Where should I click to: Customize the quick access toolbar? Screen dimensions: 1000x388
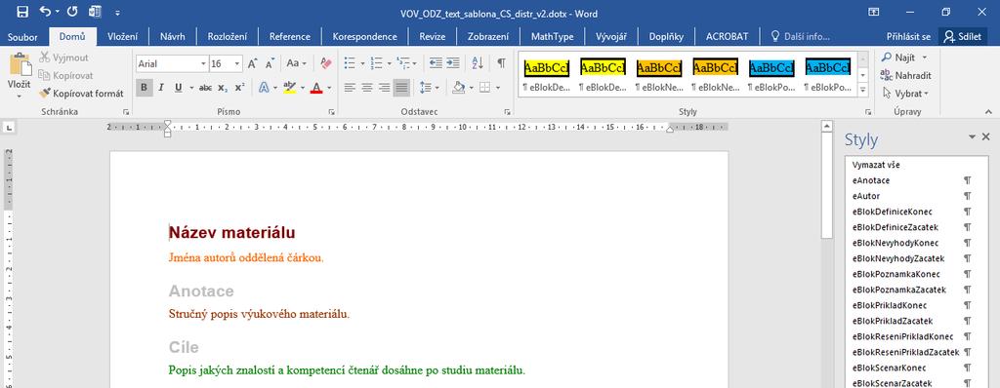pos(118,12)
